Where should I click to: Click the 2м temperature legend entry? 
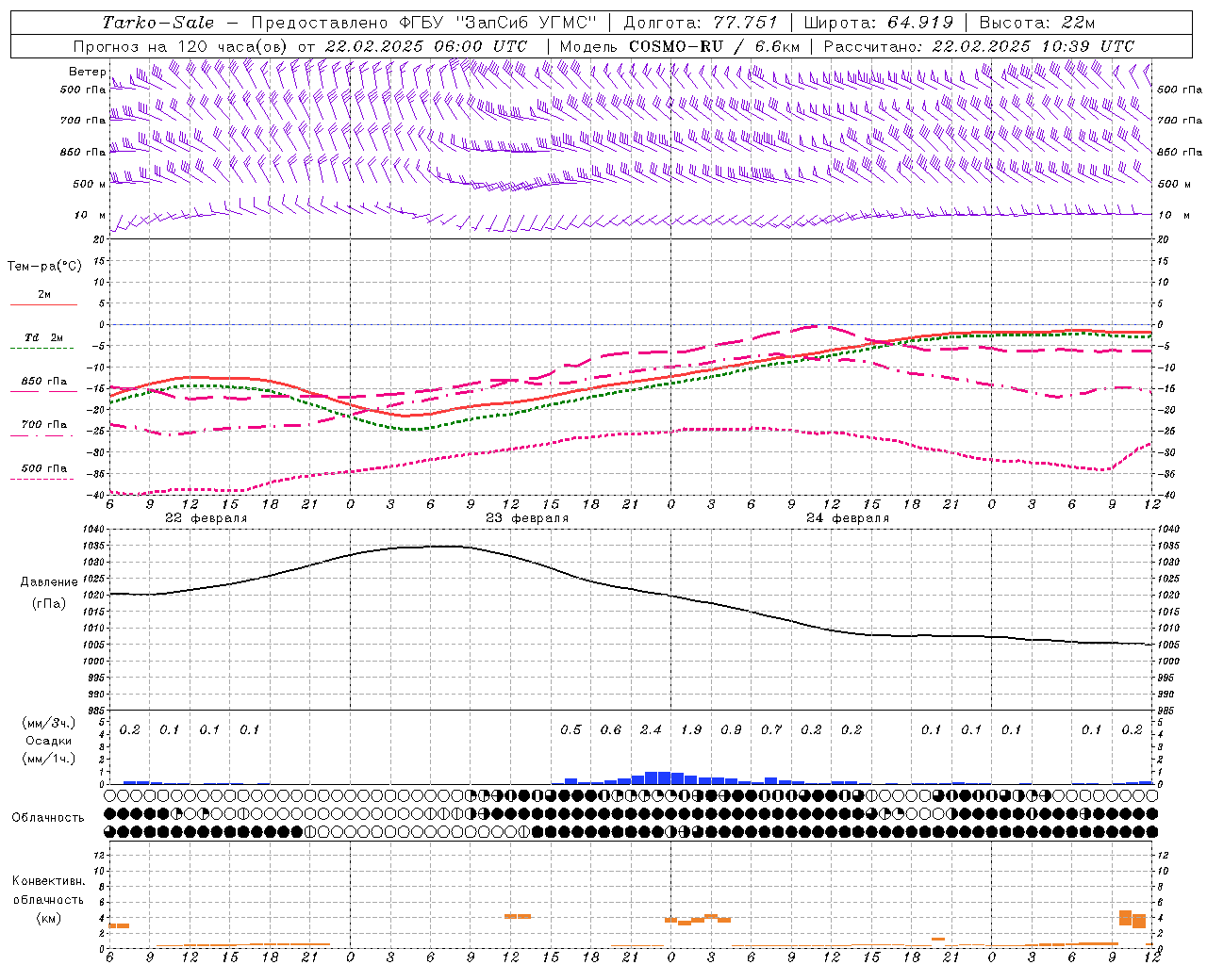[44, 295]
